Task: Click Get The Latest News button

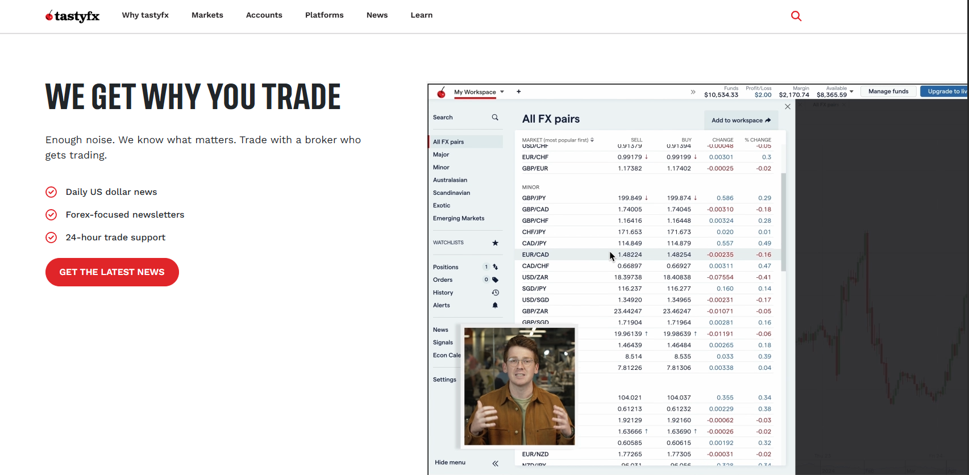Action: pyautogui.click(x=112, y=272)
